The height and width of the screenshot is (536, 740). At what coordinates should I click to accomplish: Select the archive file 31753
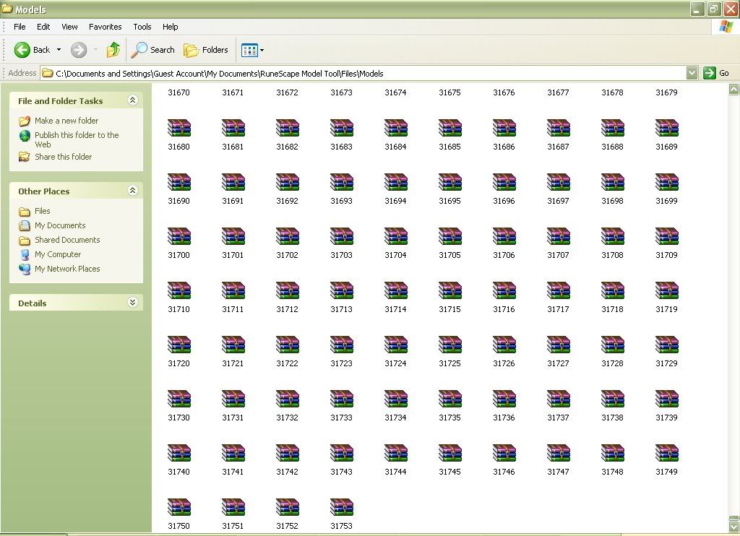click(341, 508)
